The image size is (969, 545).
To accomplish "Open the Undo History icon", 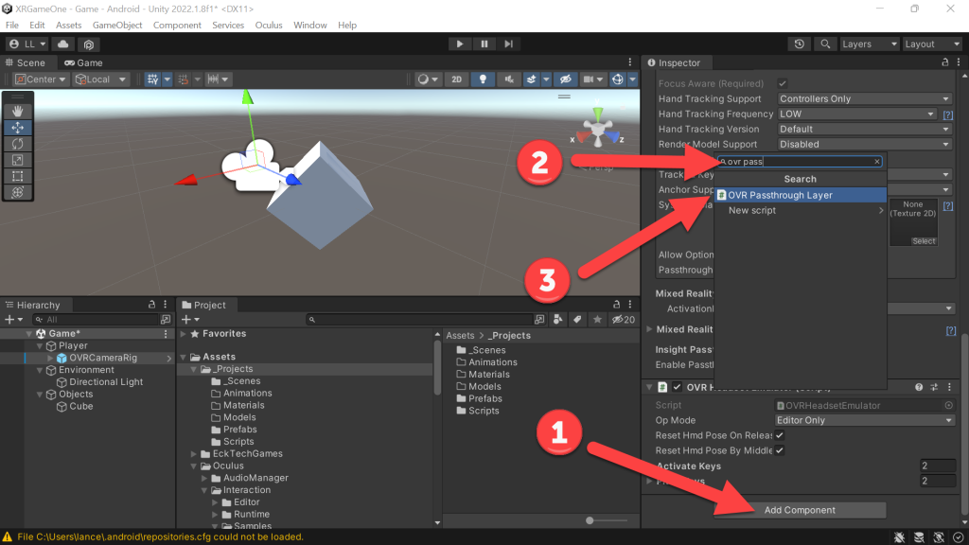I will coord(799,44).
